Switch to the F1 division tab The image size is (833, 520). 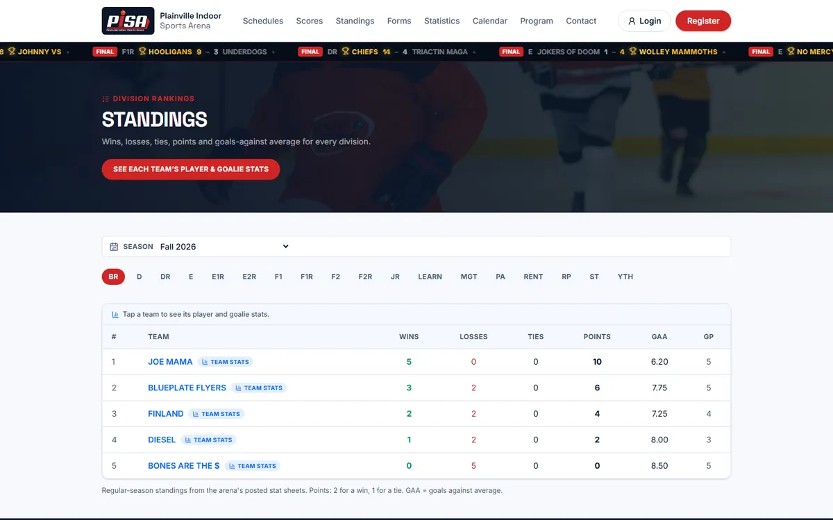[x=278, y=277]
